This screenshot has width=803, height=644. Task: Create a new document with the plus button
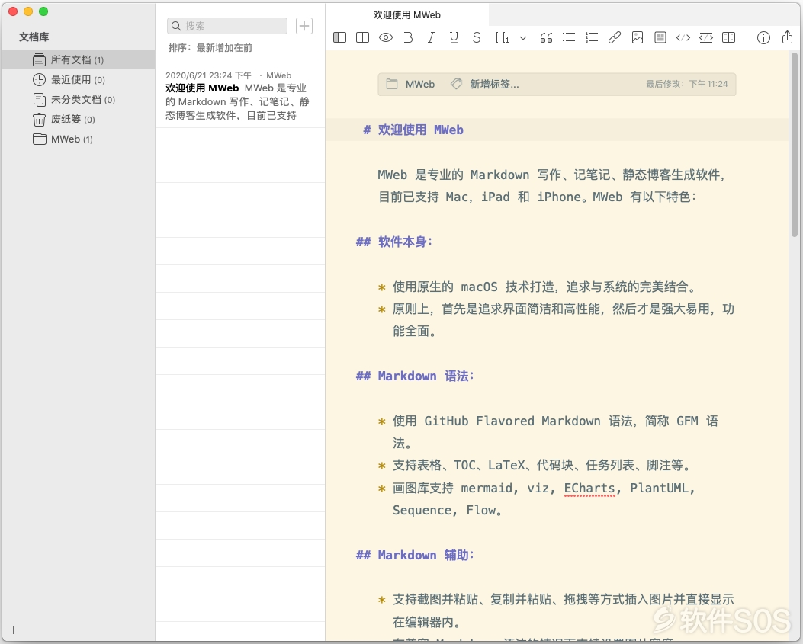[x=304, y=26]
